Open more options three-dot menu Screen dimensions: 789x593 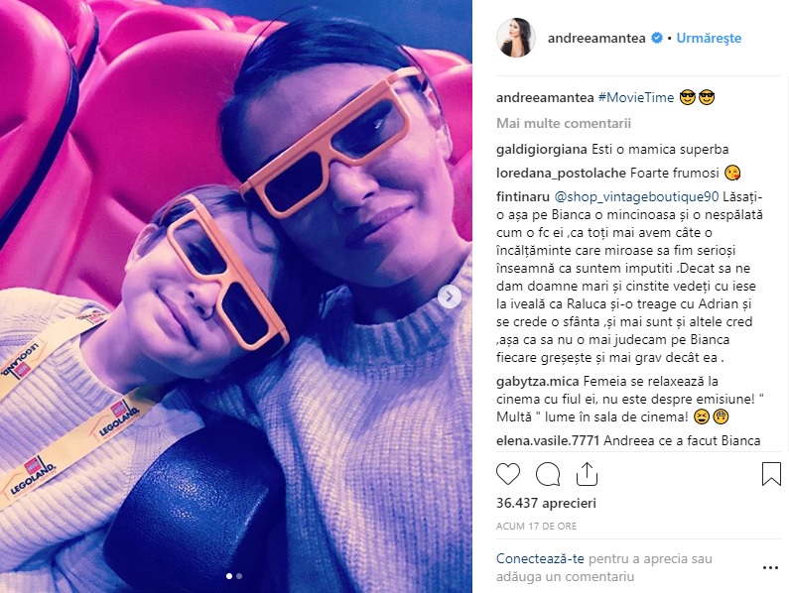click(x=770, y=567)
